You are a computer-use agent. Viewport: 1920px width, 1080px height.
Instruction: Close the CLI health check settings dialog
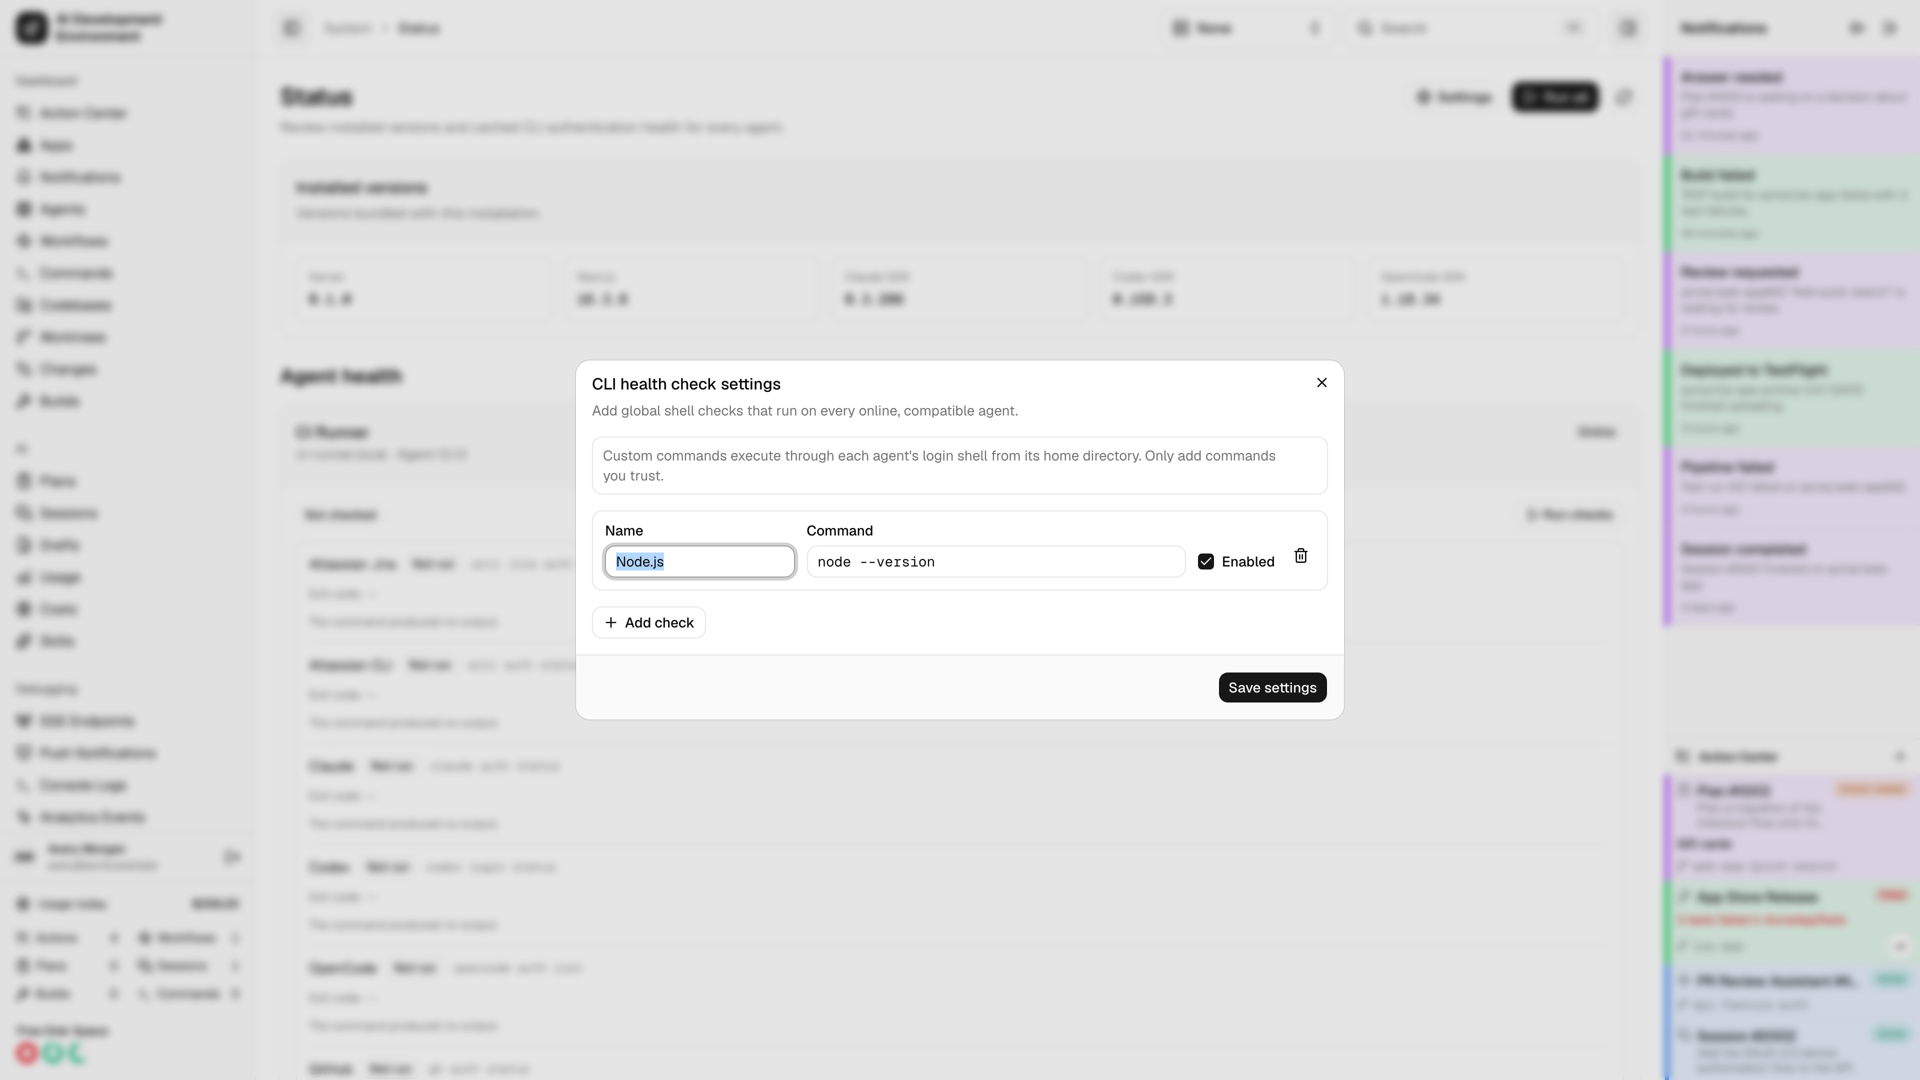coord(1321,382)
